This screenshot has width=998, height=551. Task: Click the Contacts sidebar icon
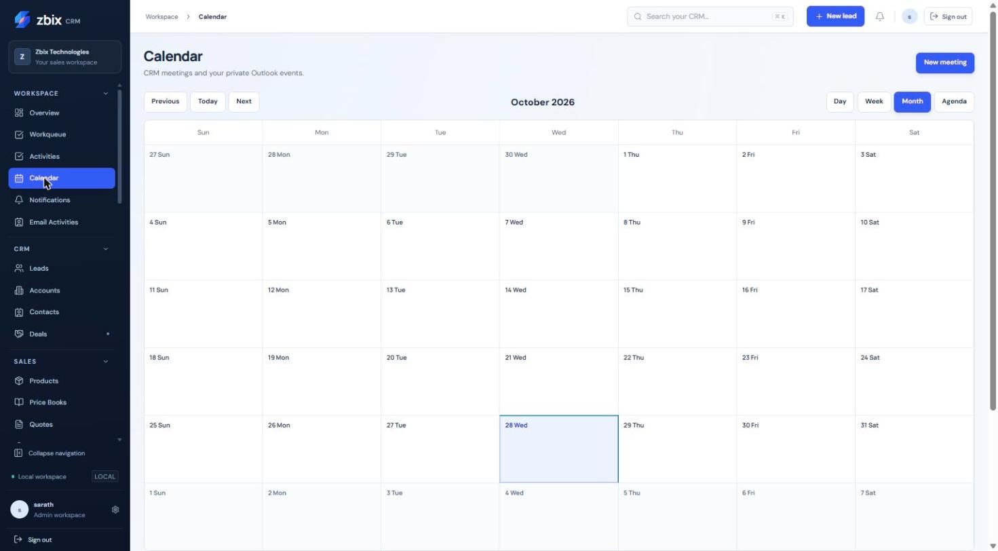[x=19, y=312]
